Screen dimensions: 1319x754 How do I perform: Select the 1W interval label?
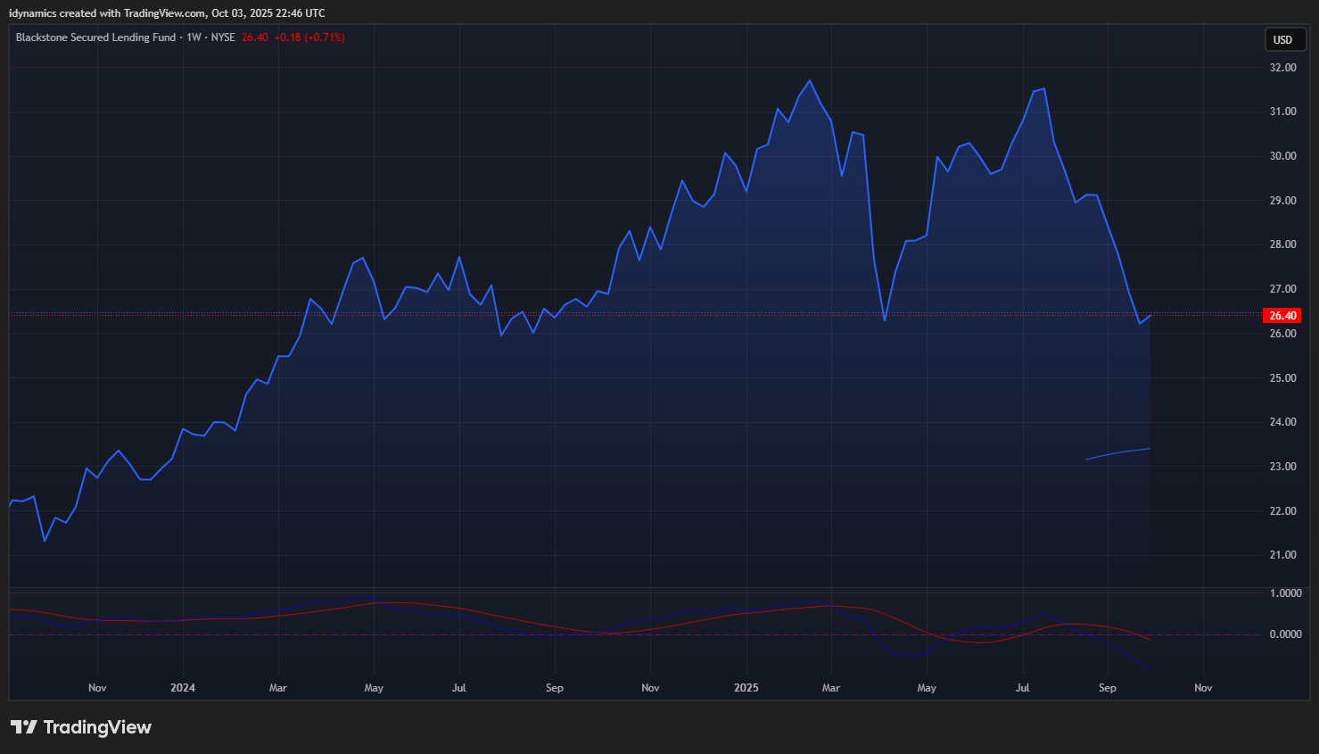coord(194,37)
